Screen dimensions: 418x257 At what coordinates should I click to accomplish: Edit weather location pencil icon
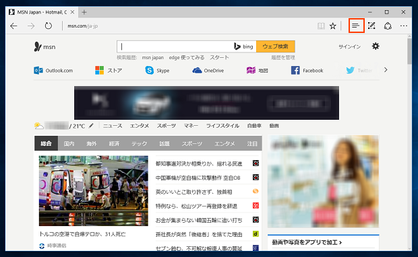[x=91, y=126]
